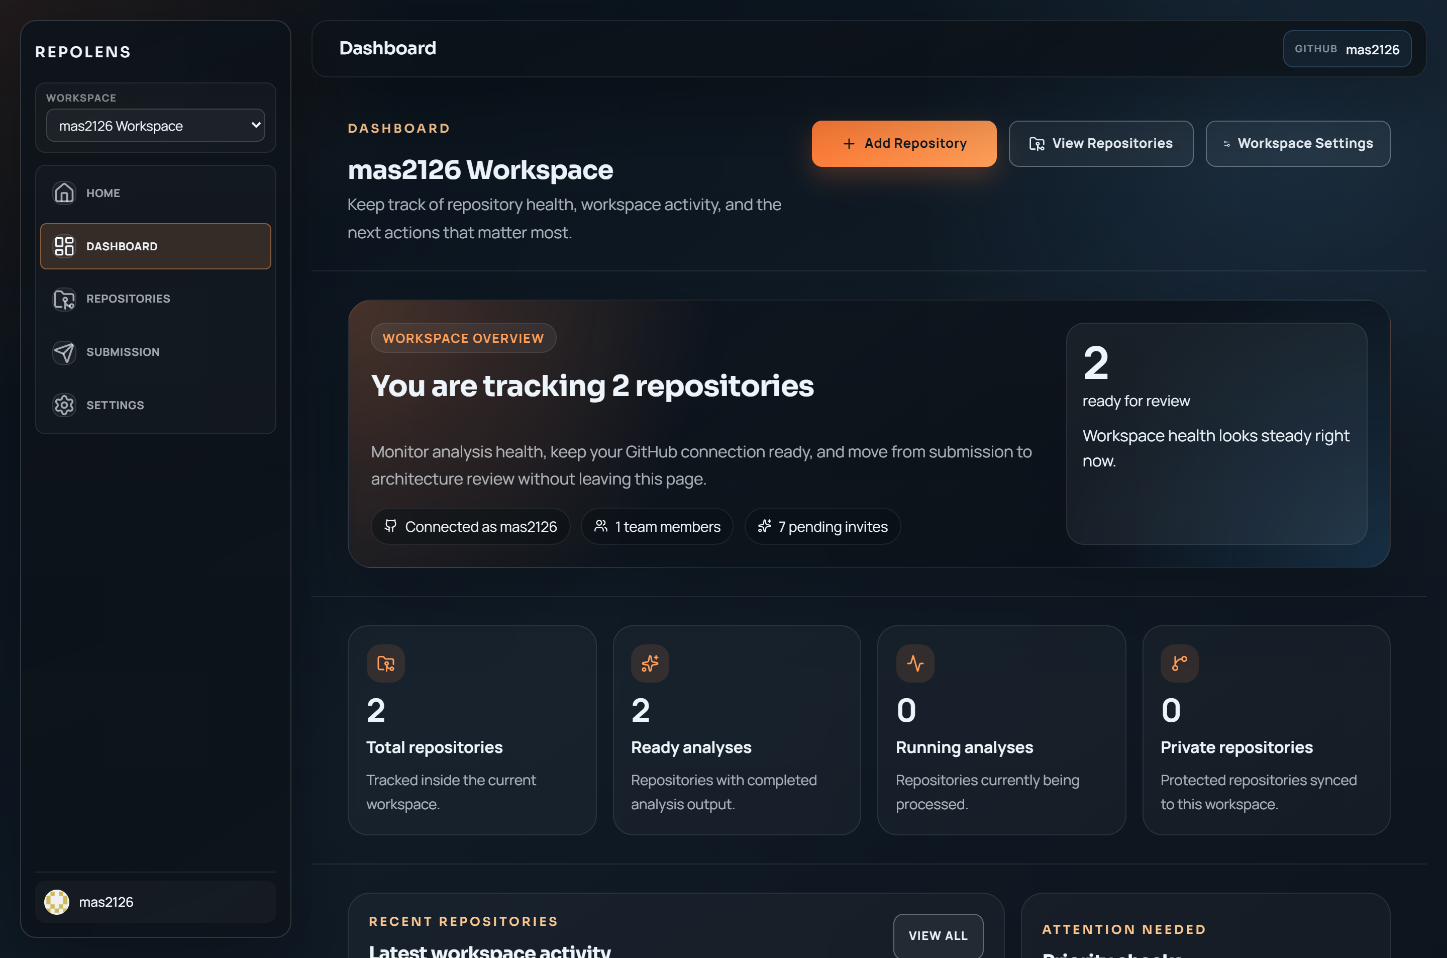This screenshot has height=958, width=1447.
Task: Click the workspace selector chevron arrow
Action: [256, 125]
